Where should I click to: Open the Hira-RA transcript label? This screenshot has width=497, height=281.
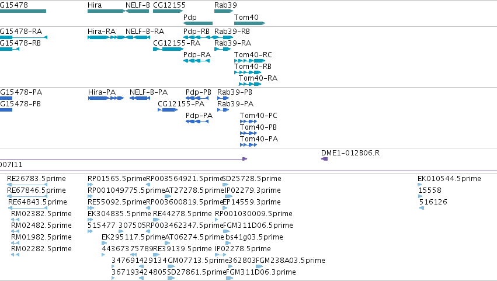tap(102, 32)
